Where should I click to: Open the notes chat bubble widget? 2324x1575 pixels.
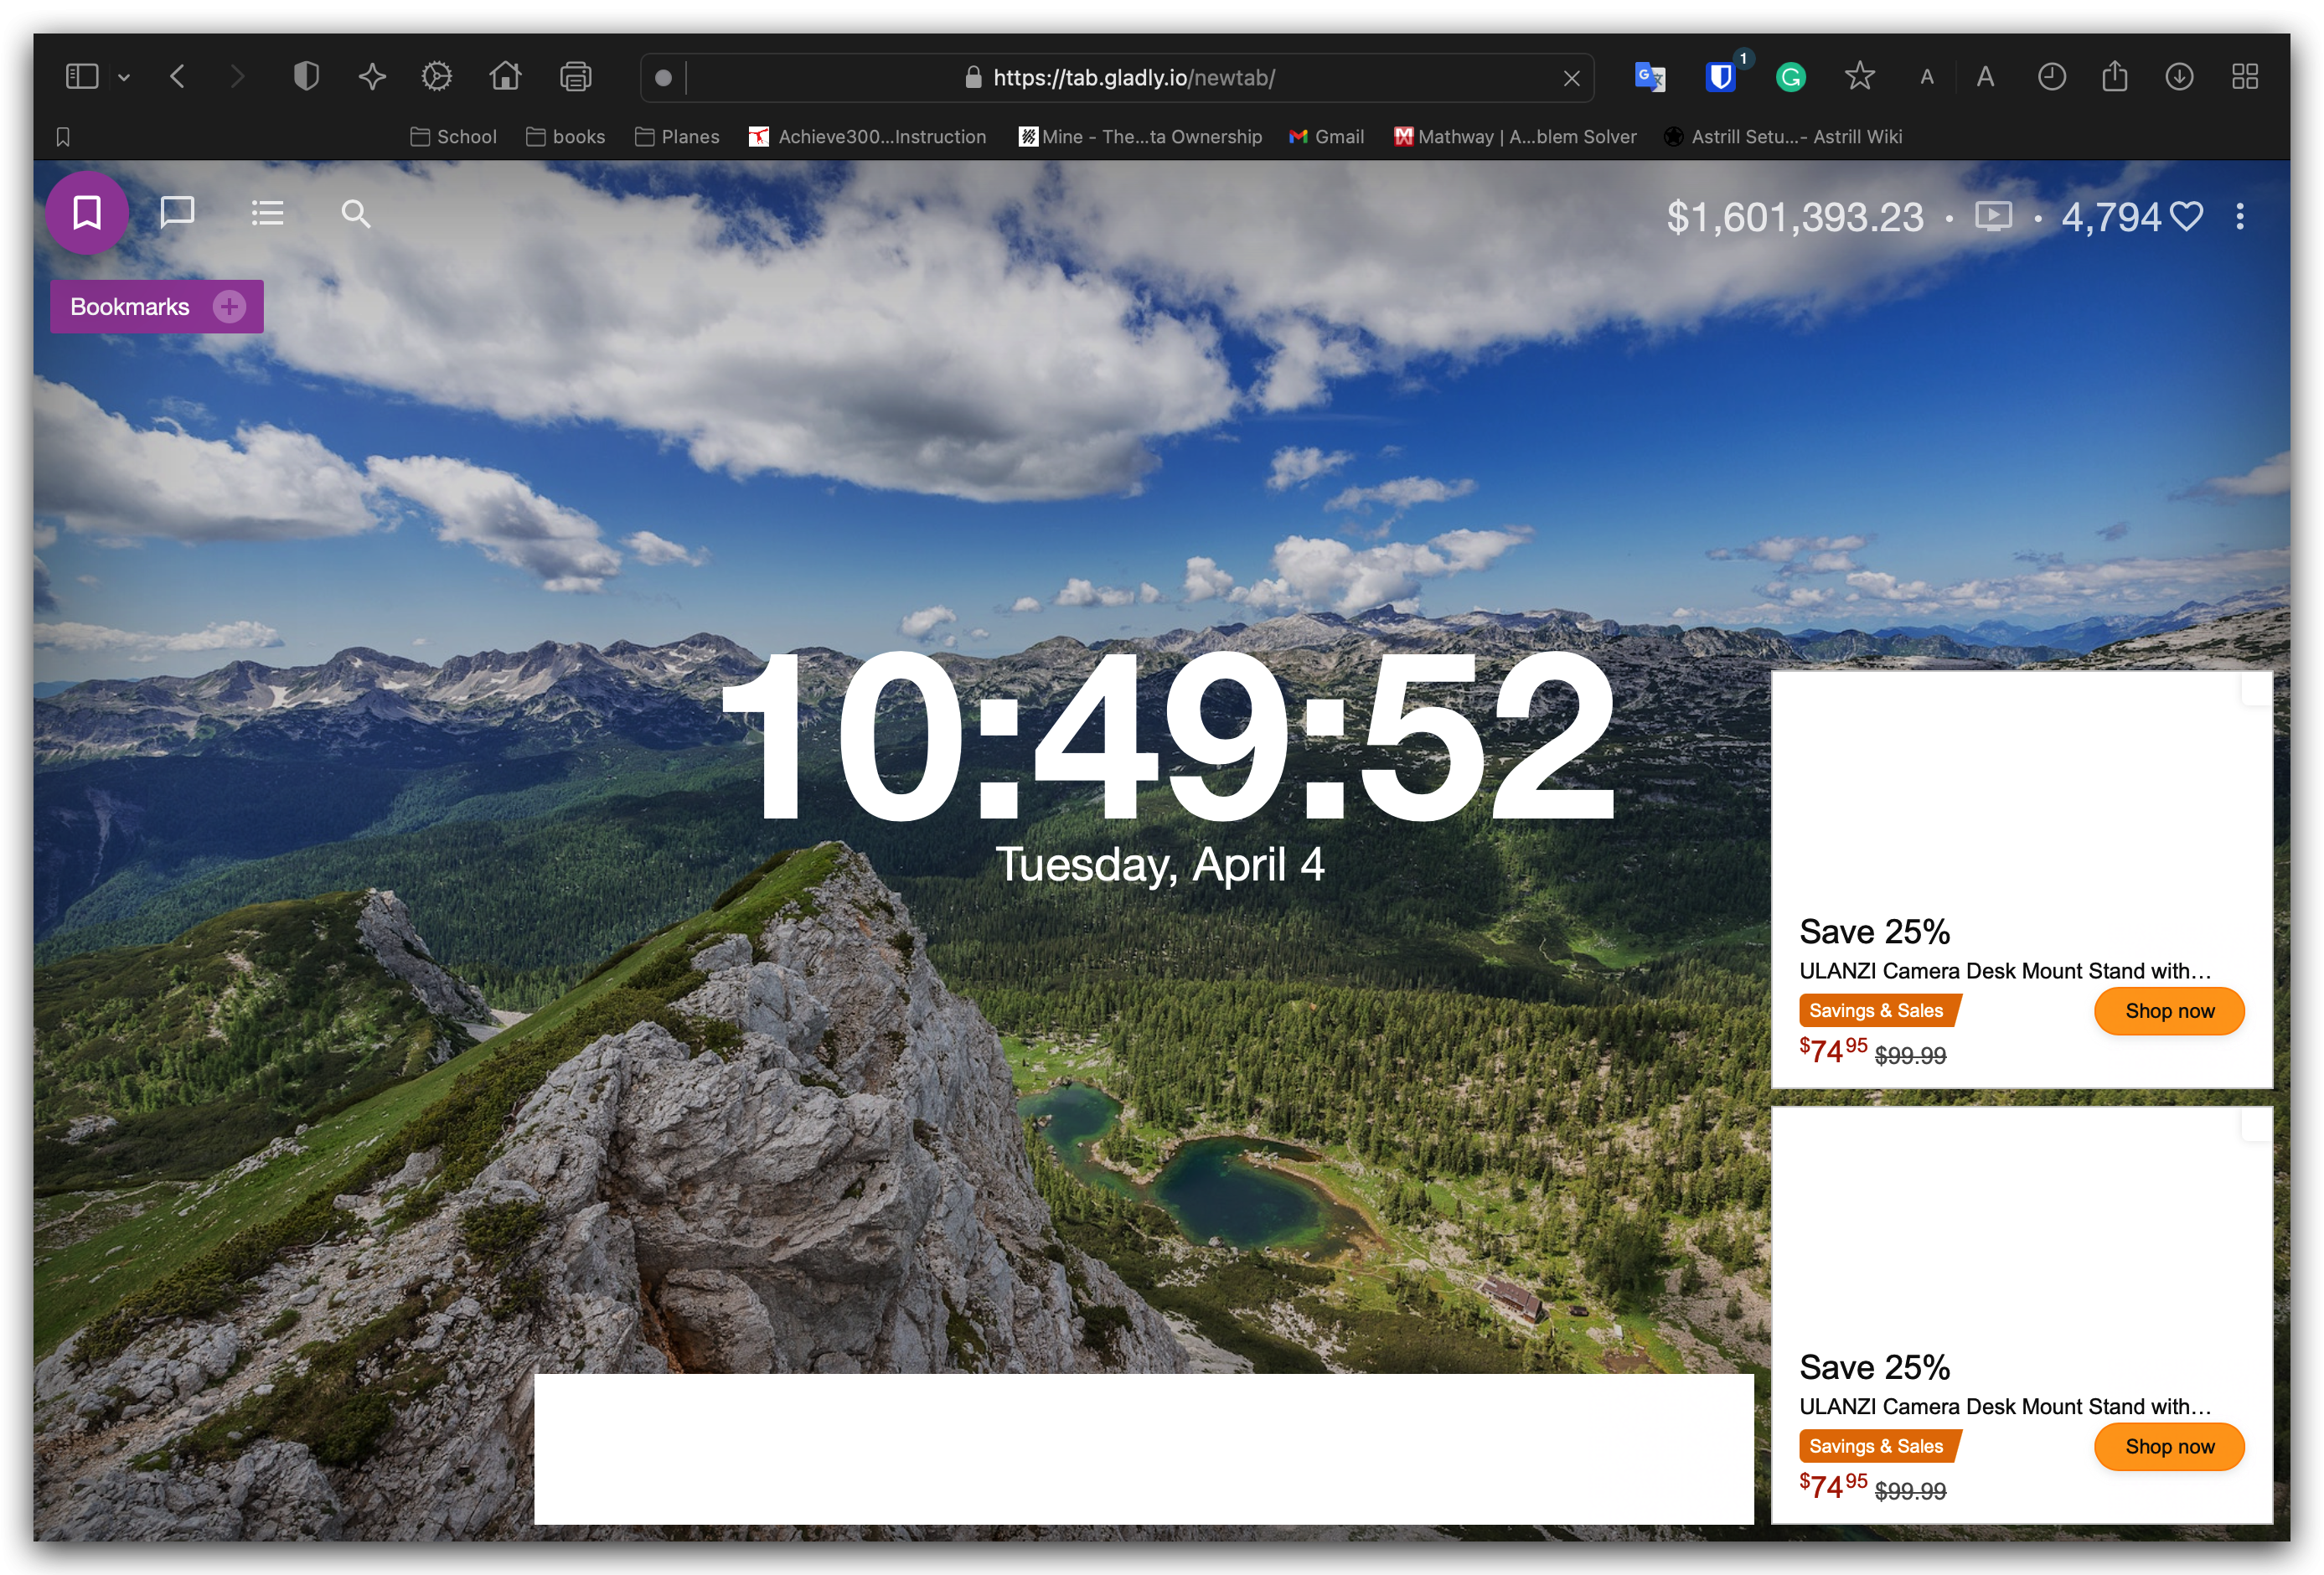coord(177,213)
